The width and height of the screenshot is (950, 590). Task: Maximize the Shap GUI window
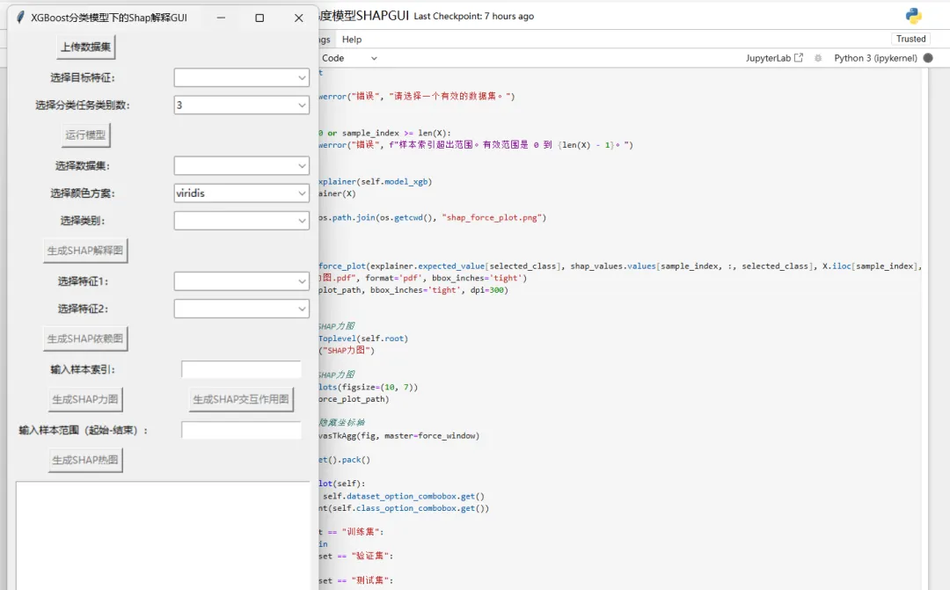click(259, 18)
